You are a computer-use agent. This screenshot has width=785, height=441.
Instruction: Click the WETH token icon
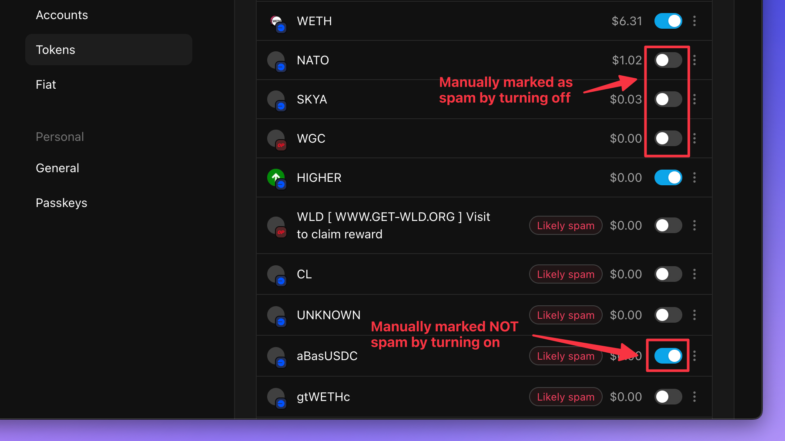[277, 22]
